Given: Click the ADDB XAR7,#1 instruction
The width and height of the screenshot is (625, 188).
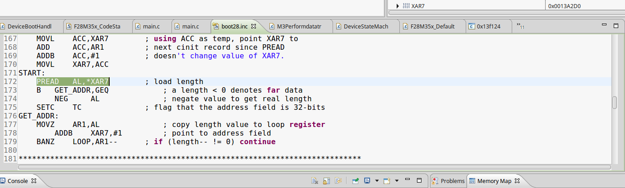Looking at the screenshot, I should [x=88, y=133].
